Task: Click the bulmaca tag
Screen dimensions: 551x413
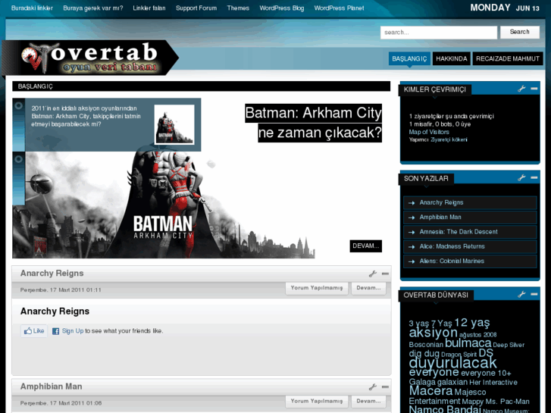Action: pyautogui.click(x=468, y=343)
